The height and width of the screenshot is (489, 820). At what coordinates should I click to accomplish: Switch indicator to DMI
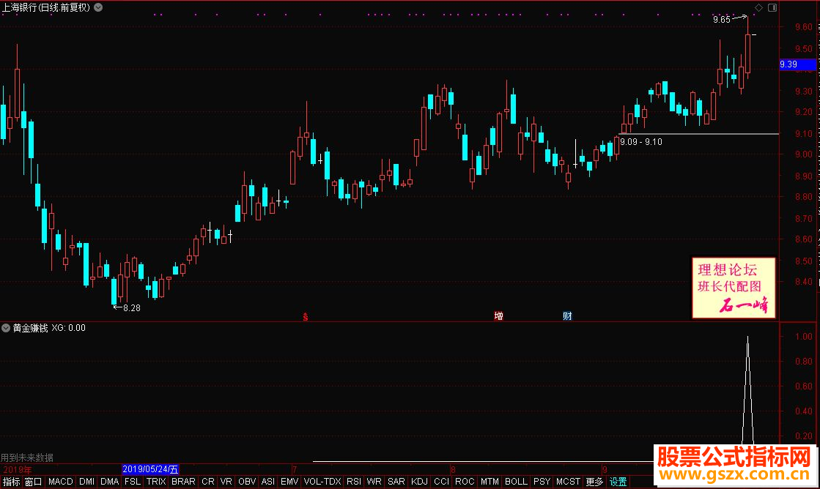[x=86, y=482]
